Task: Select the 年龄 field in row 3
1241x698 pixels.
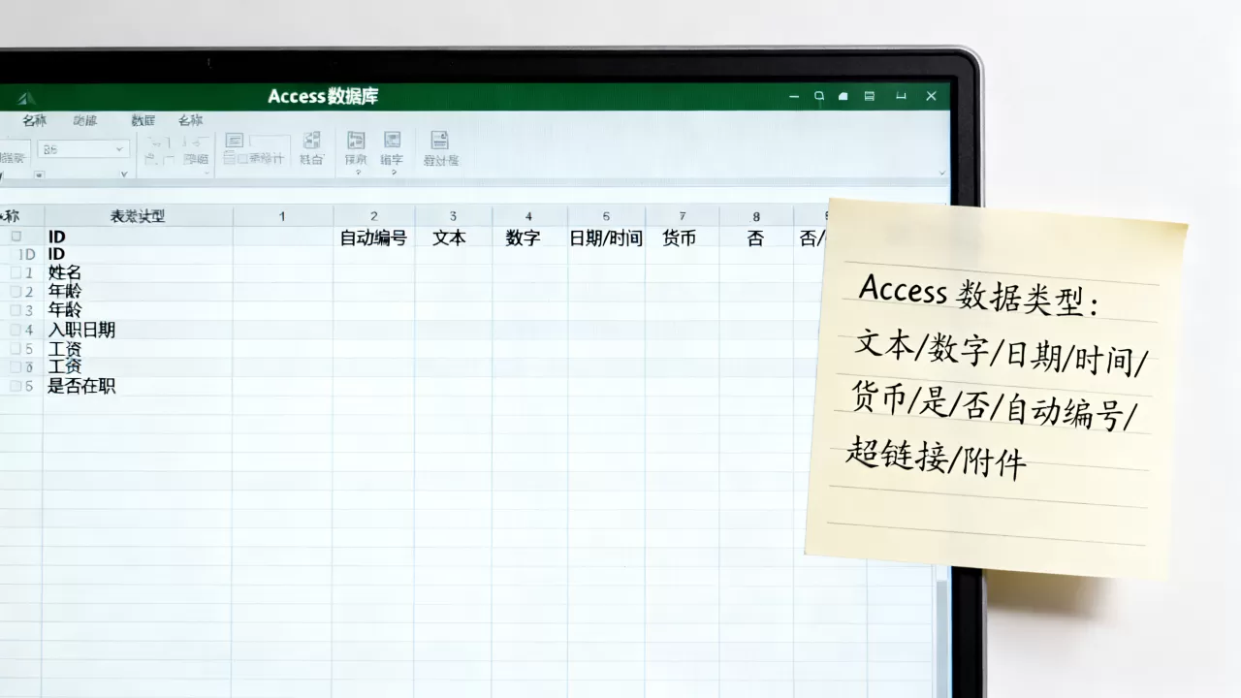Action: 65,310
